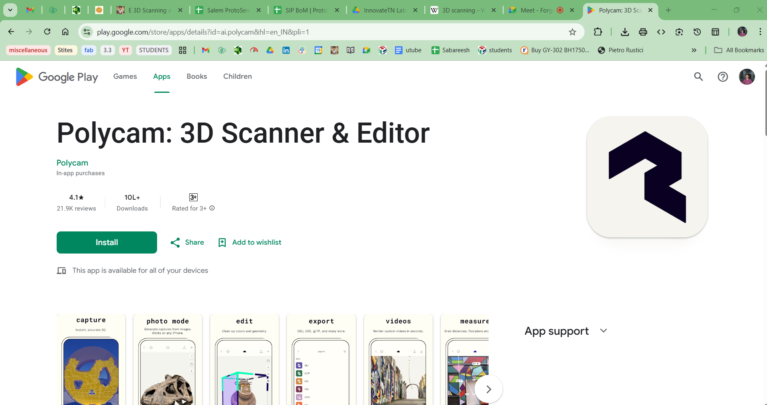Open browser Downloads
Screen dimensions: 767x405
[625, 32]
